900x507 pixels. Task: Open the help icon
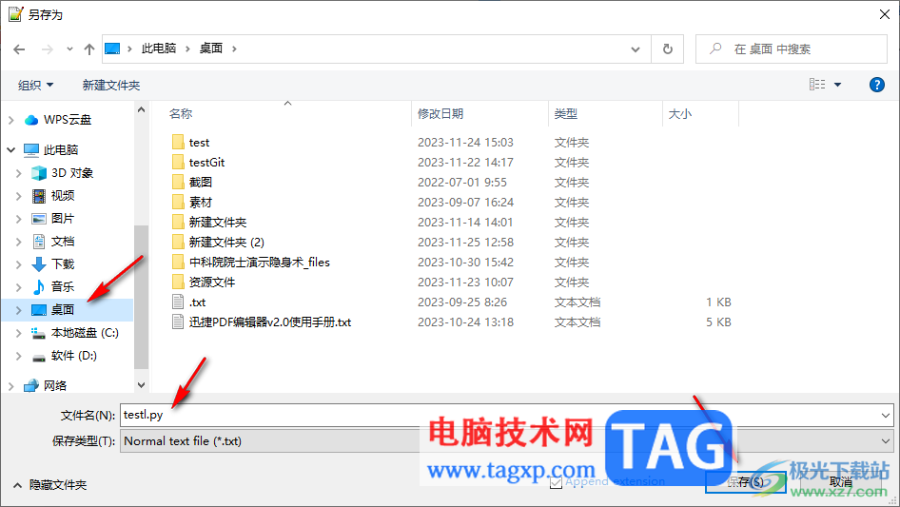[876, 85]
